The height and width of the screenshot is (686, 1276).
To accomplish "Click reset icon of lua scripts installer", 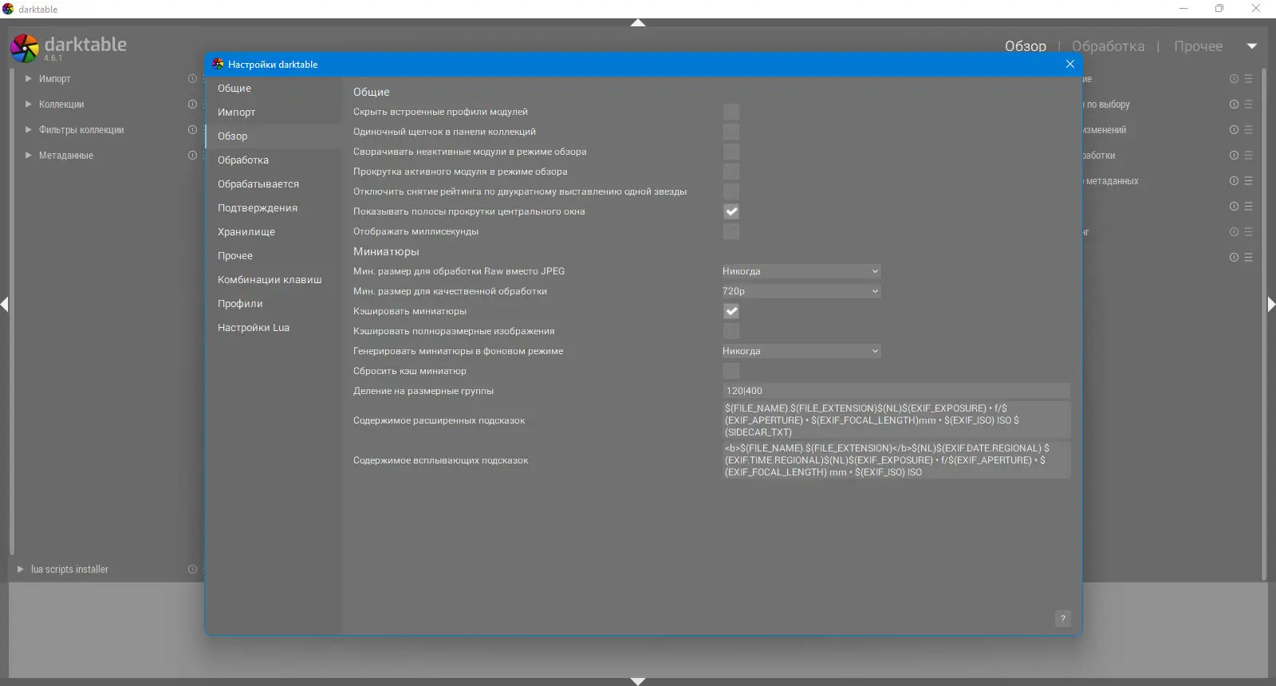I will click(192, 570).
